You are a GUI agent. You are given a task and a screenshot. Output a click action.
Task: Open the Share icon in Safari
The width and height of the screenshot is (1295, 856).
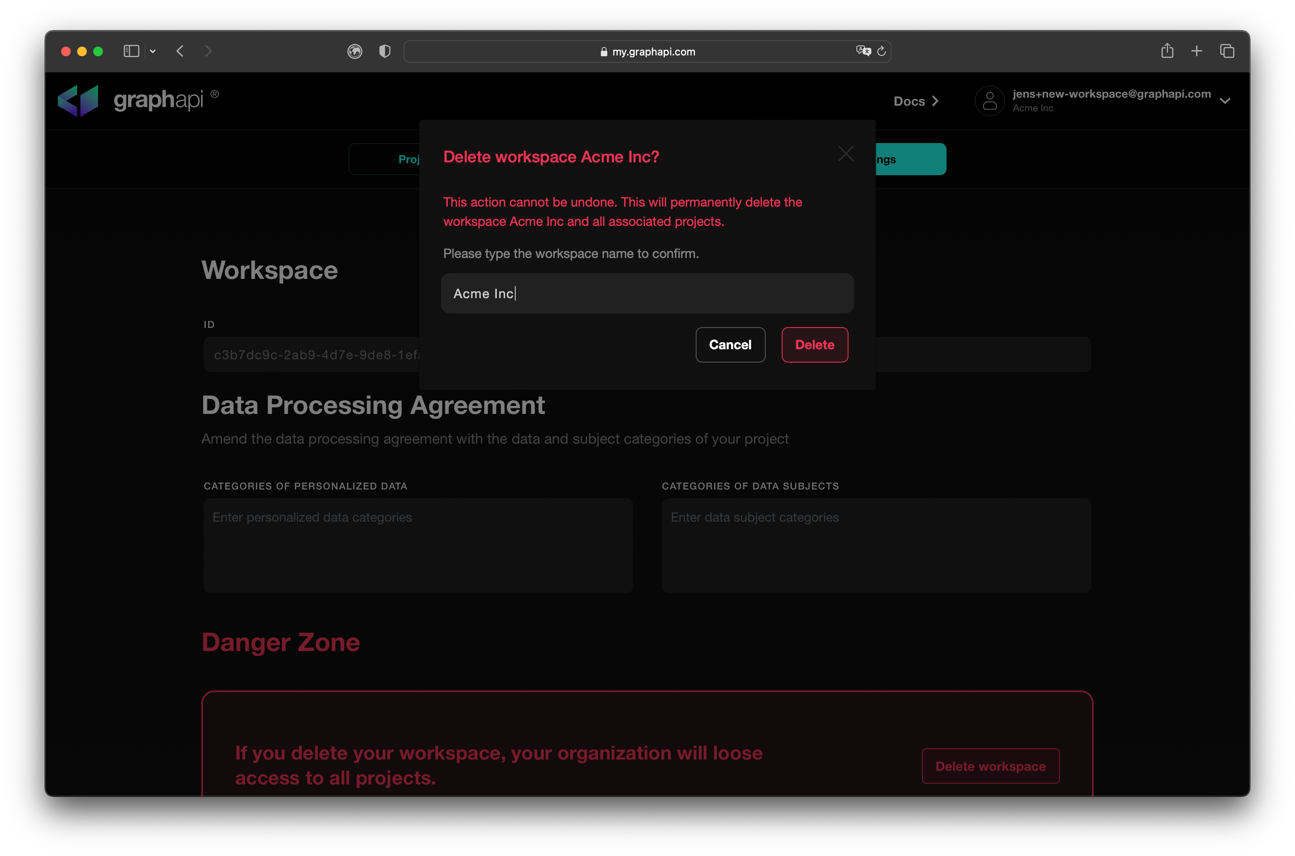pos(1167,51)
